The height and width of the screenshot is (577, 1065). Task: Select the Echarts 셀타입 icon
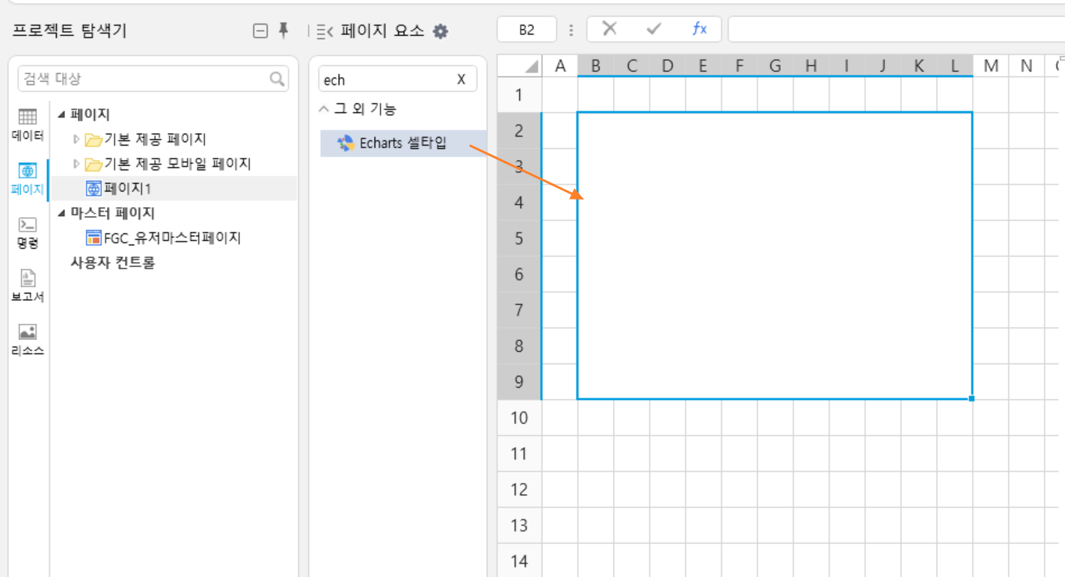pos(346,143)
